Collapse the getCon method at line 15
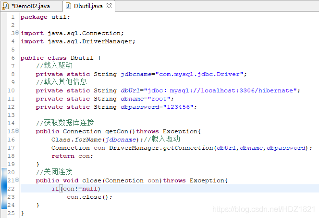Viewport: 319px width, 218px height. [x=17, y=130]
